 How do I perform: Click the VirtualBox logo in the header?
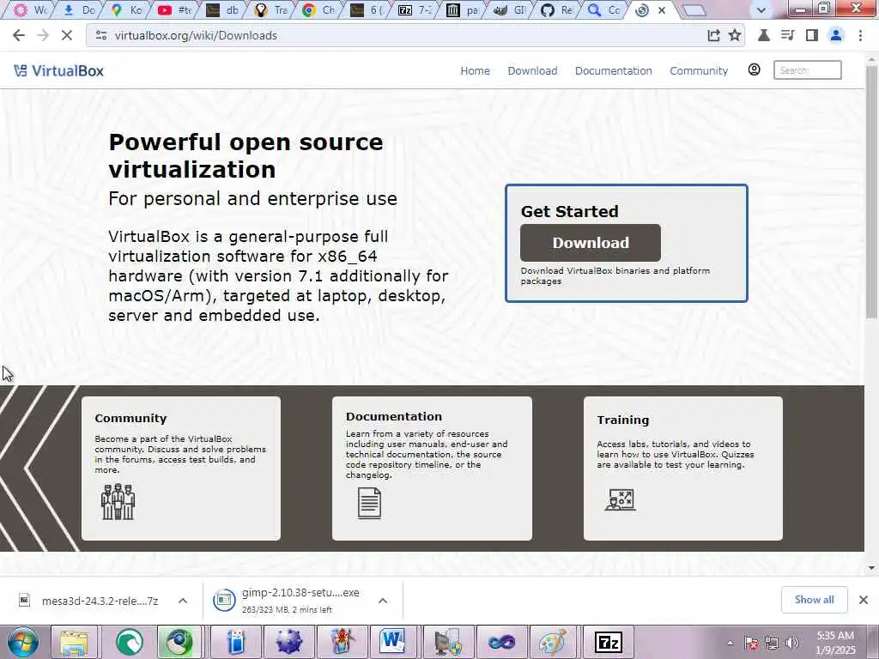pos(59,70)
